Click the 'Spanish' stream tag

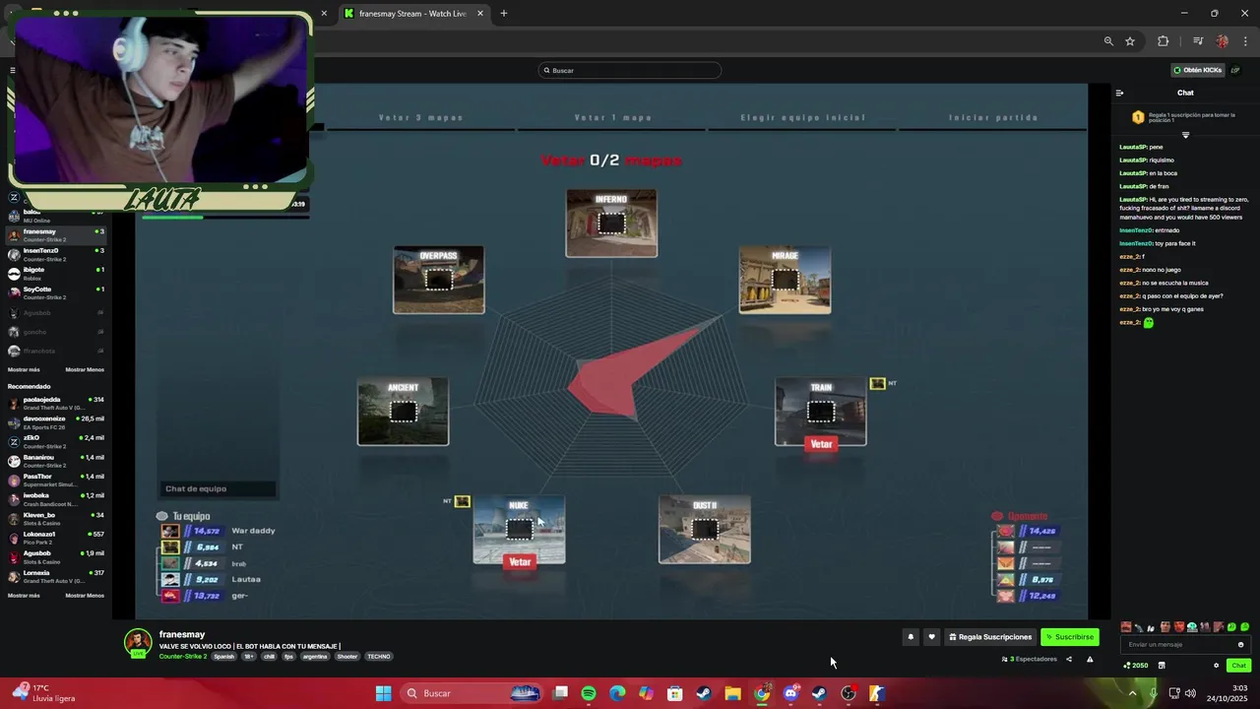224,657
